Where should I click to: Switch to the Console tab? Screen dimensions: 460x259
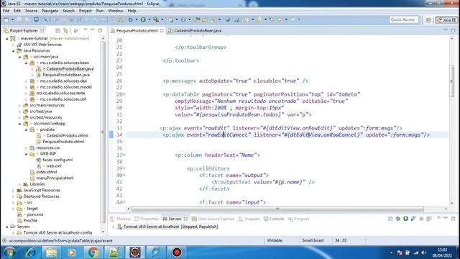(274, 219)
